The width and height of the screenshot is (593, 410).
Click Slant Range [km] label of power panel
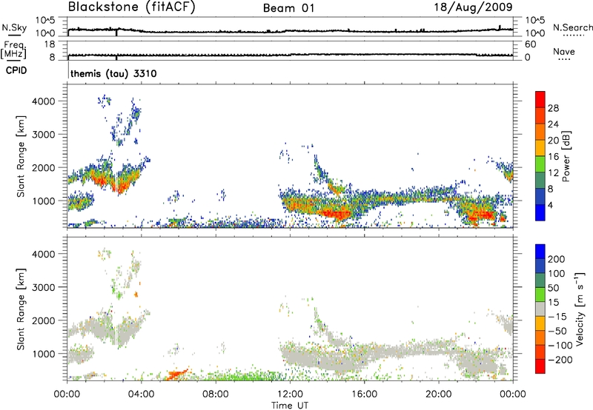click(21, 156)
